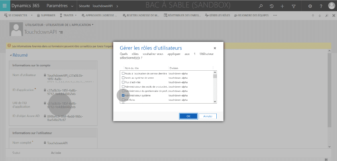Click SE CONNECTER in command bar
Image resolution: width=337 pixels, height=161 pixels.
tap(16, 15)
